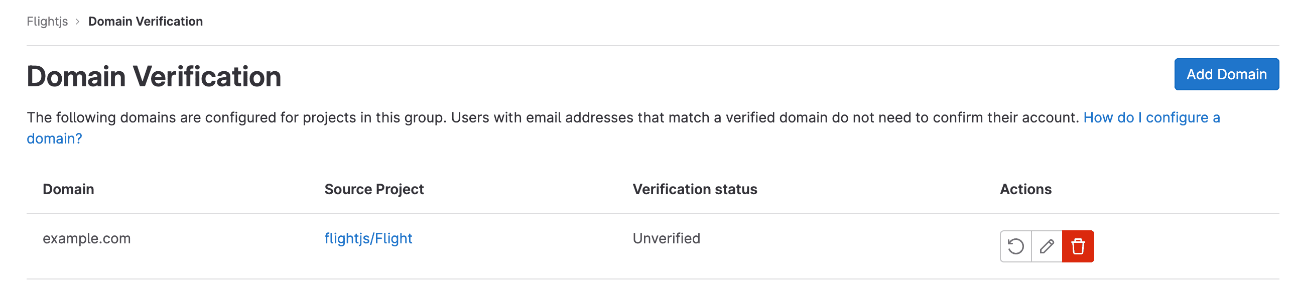This screenshot has height=284, width=1293.
Task: Retry verification for example.com
Action: (x=1015, y=246)
